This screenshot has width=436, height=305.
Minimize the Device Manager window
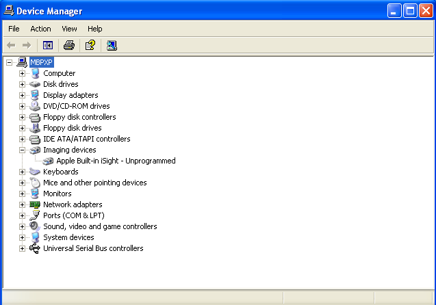coord(394,11)
